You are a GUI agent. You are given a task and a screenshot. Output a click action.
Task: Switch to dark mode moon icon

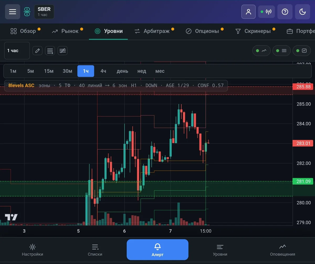coord(302,12)
